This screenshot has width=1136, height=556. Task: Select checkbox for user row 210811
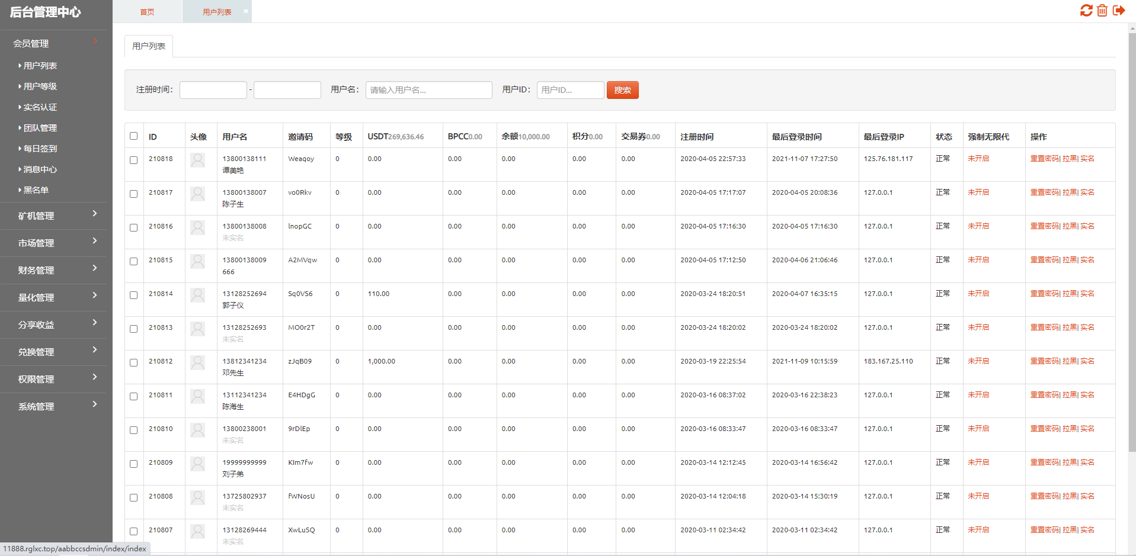134,396
